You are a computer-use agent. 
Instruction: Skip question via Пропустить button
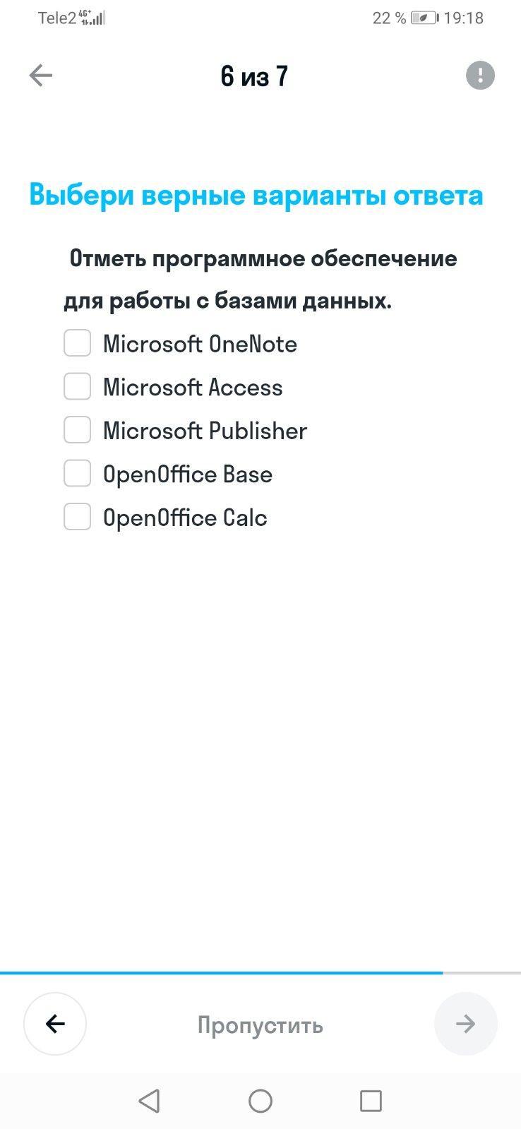(260, 1025)
